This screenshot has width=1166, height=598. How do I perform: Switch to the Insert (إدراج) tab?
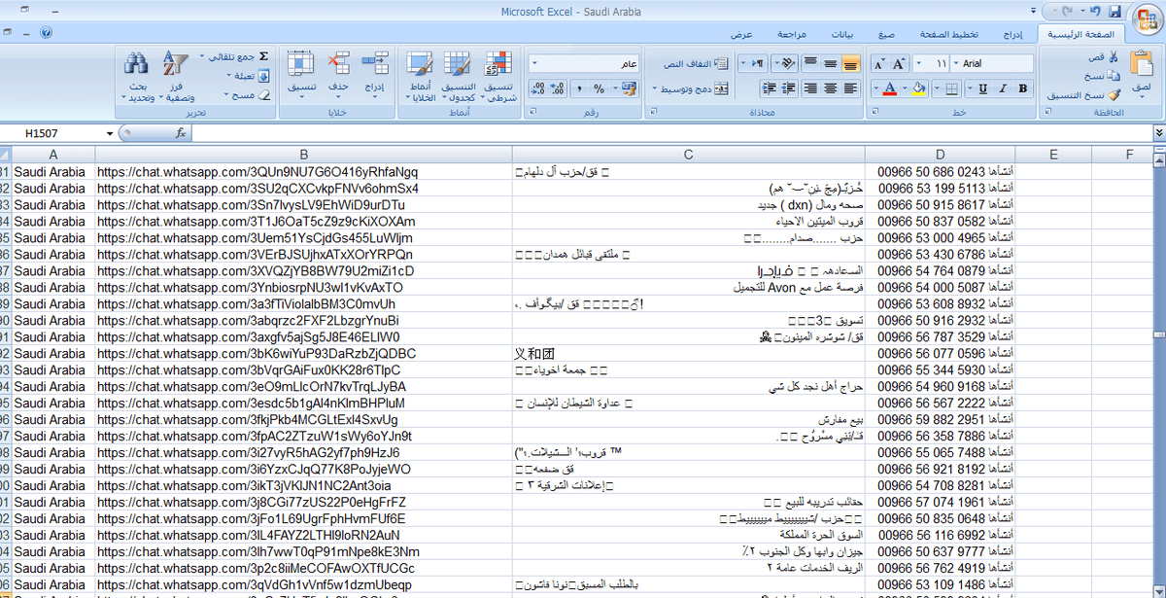[x=1012, y=34]
